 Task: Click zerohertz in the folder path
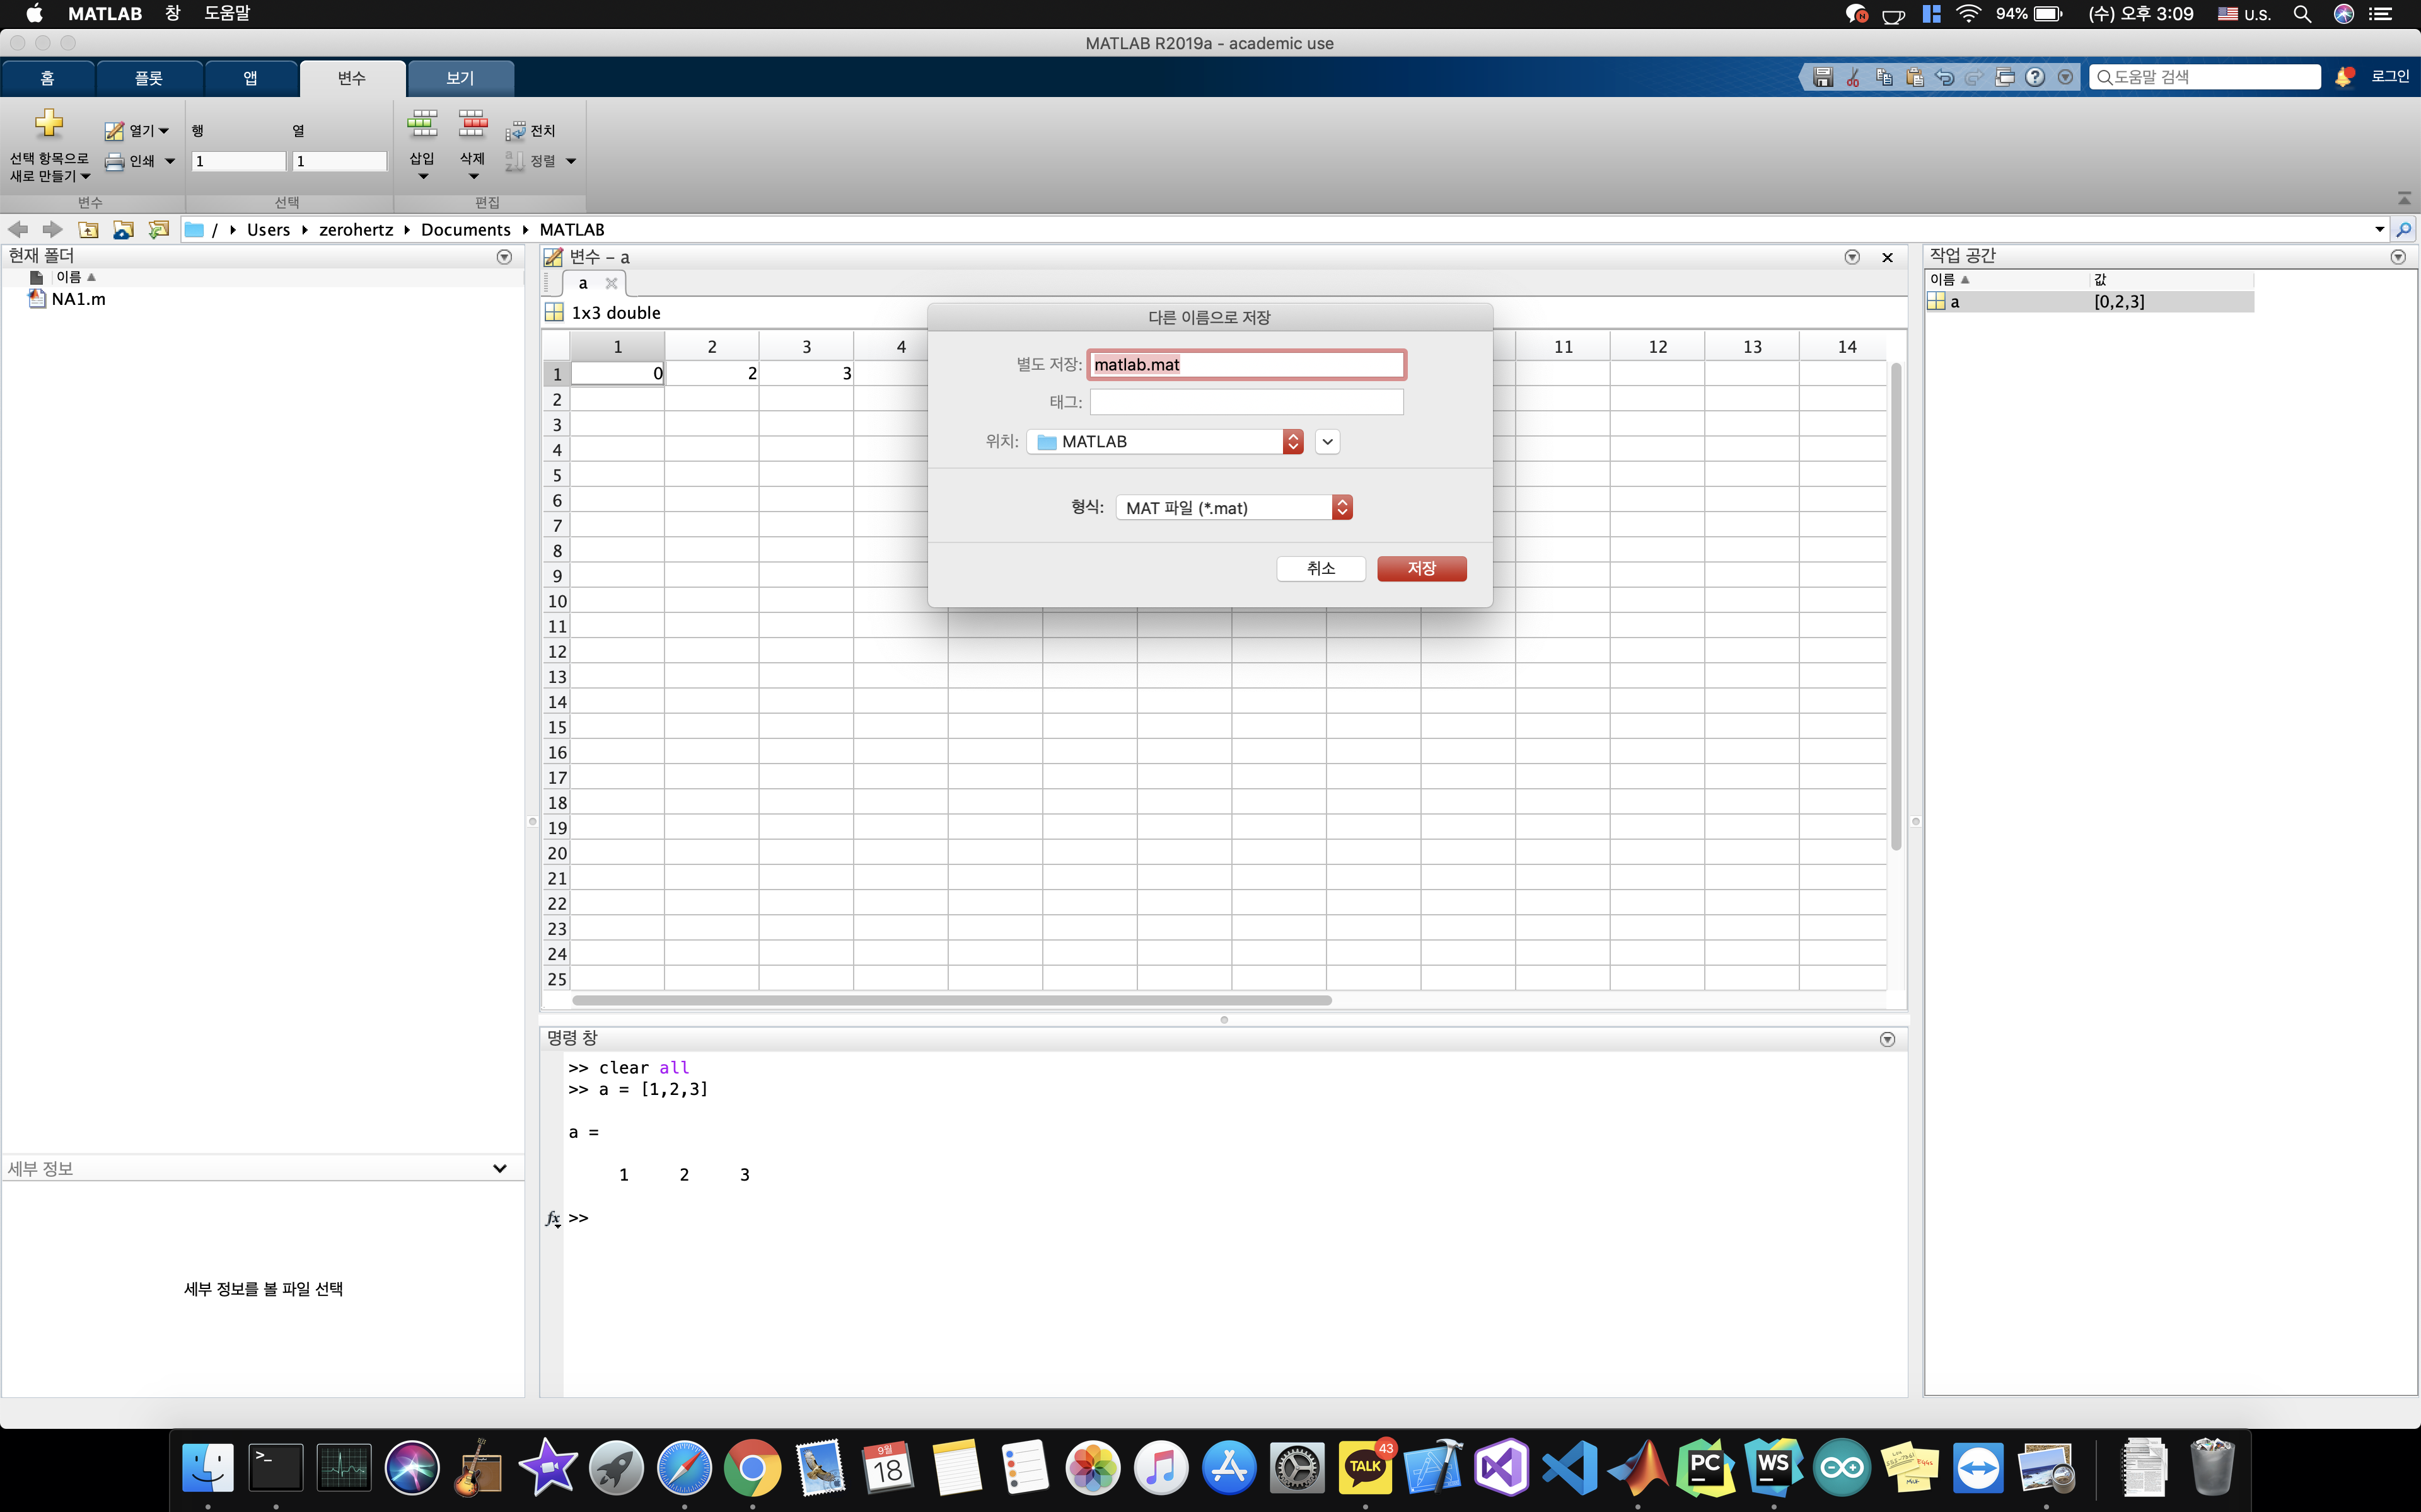[x=355, y=229]
